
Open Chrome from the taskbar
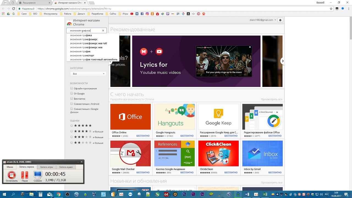[x=59, y=194]
